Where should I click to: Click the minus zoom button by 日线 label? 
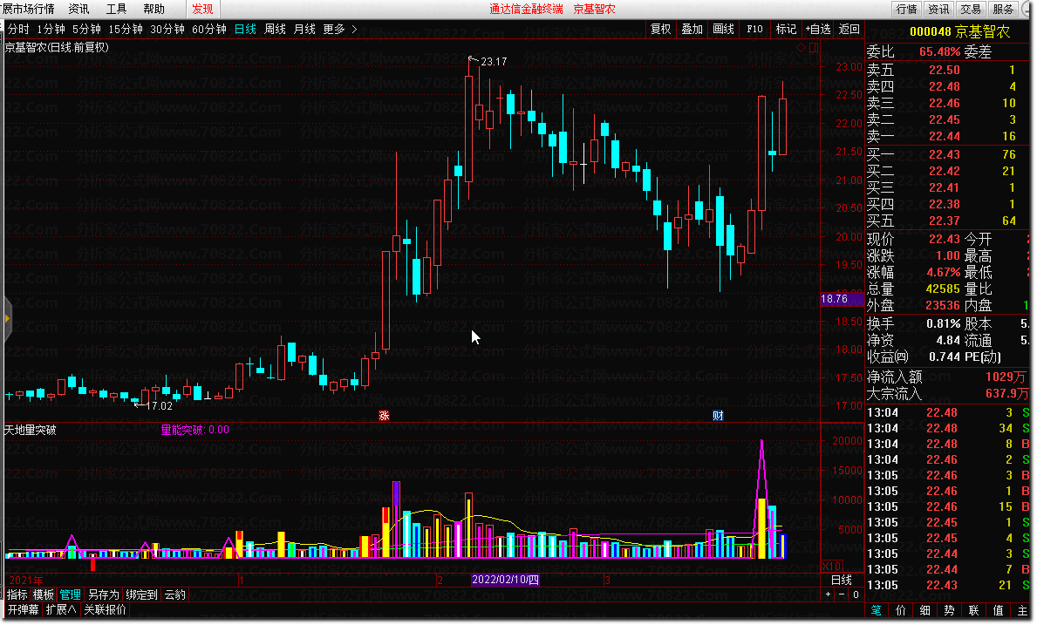(x=842, y=594)
